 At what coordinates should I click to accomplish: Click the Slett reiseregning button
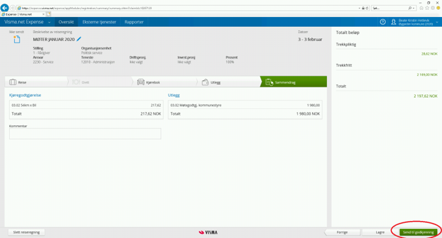click(x=26, y=232)
